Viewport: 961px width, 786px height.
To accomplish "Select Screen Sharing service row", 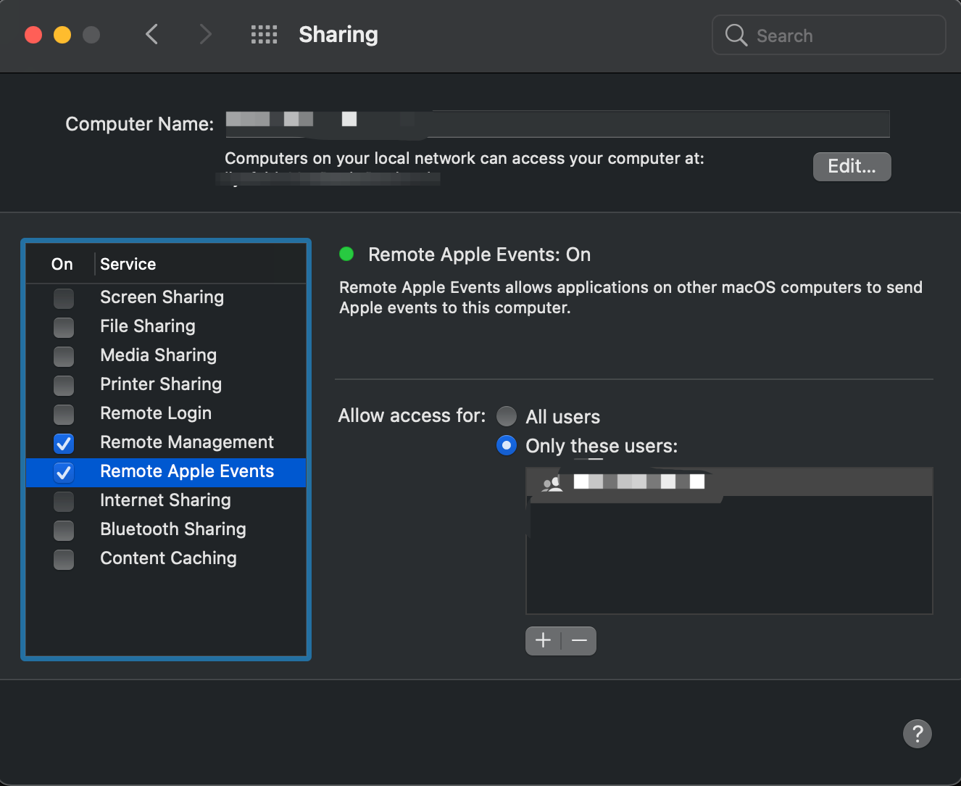I will tap(166, 297).
